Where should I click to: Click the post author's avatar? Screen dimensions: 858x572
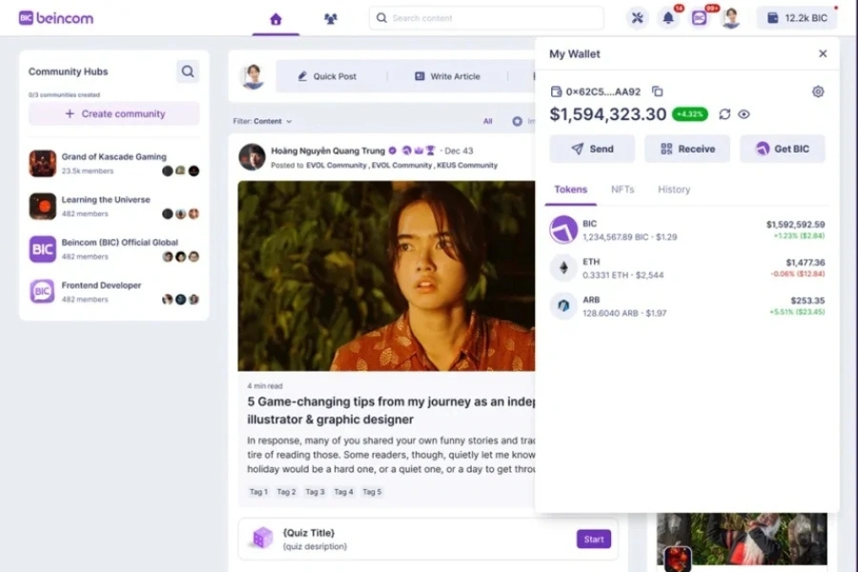(x=252, y=157)
